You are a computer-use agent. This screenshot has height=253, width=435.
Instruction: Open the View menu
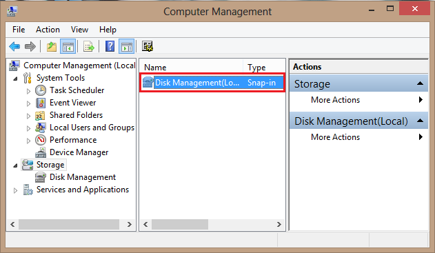coord(79,30)
